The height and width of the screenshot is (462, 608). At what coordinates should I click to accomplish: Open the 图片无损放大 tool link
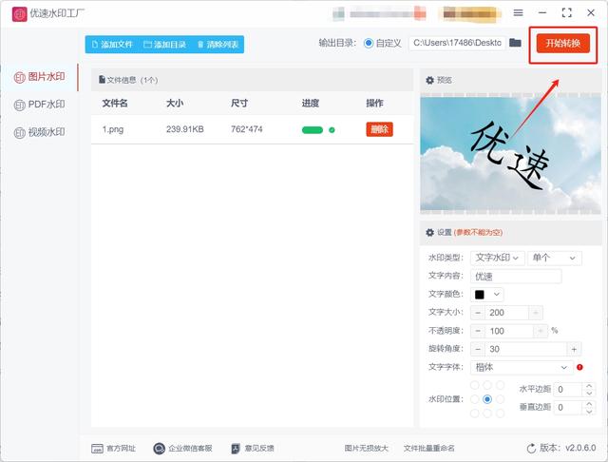tap(367, 449)
